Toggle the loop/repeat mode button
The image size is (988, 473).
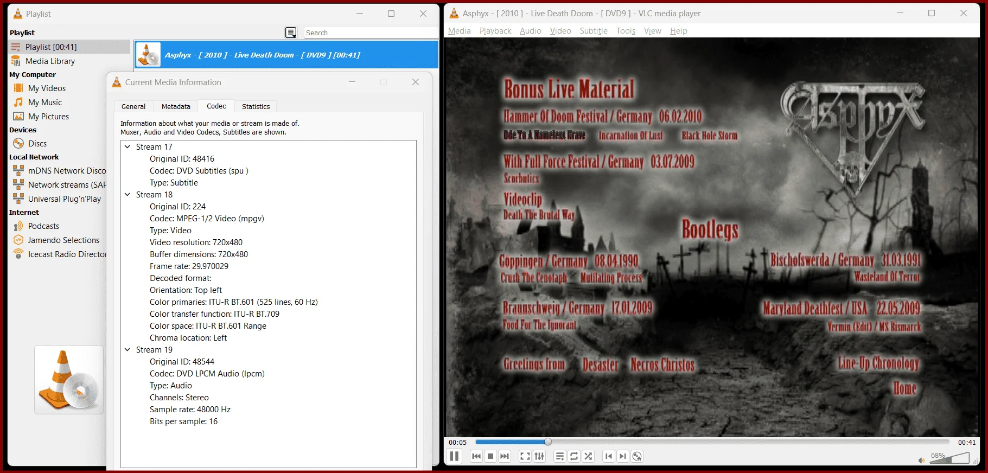pos(574,456)
